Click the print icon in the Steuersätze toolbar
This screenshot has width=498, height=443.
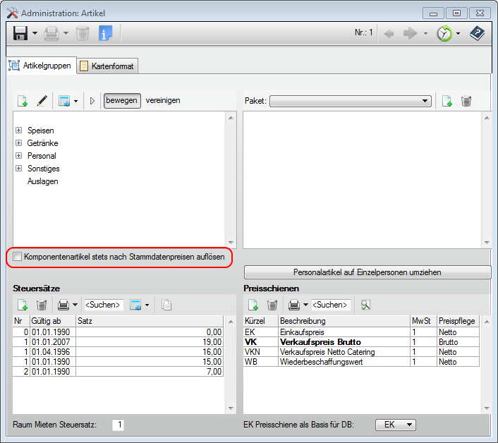pos(63,305)
